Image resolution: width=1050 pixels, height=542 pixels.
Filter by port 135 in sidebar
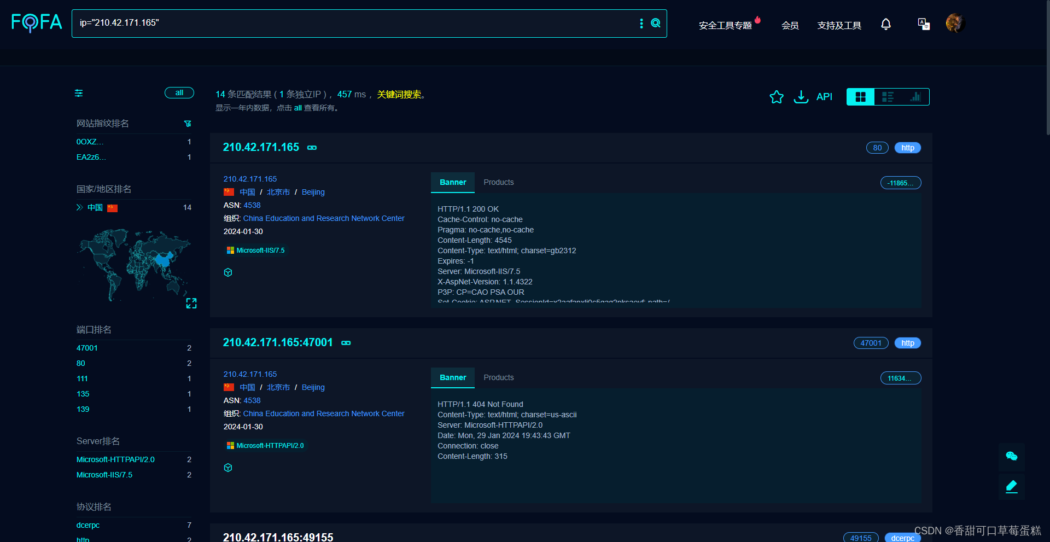83,394
